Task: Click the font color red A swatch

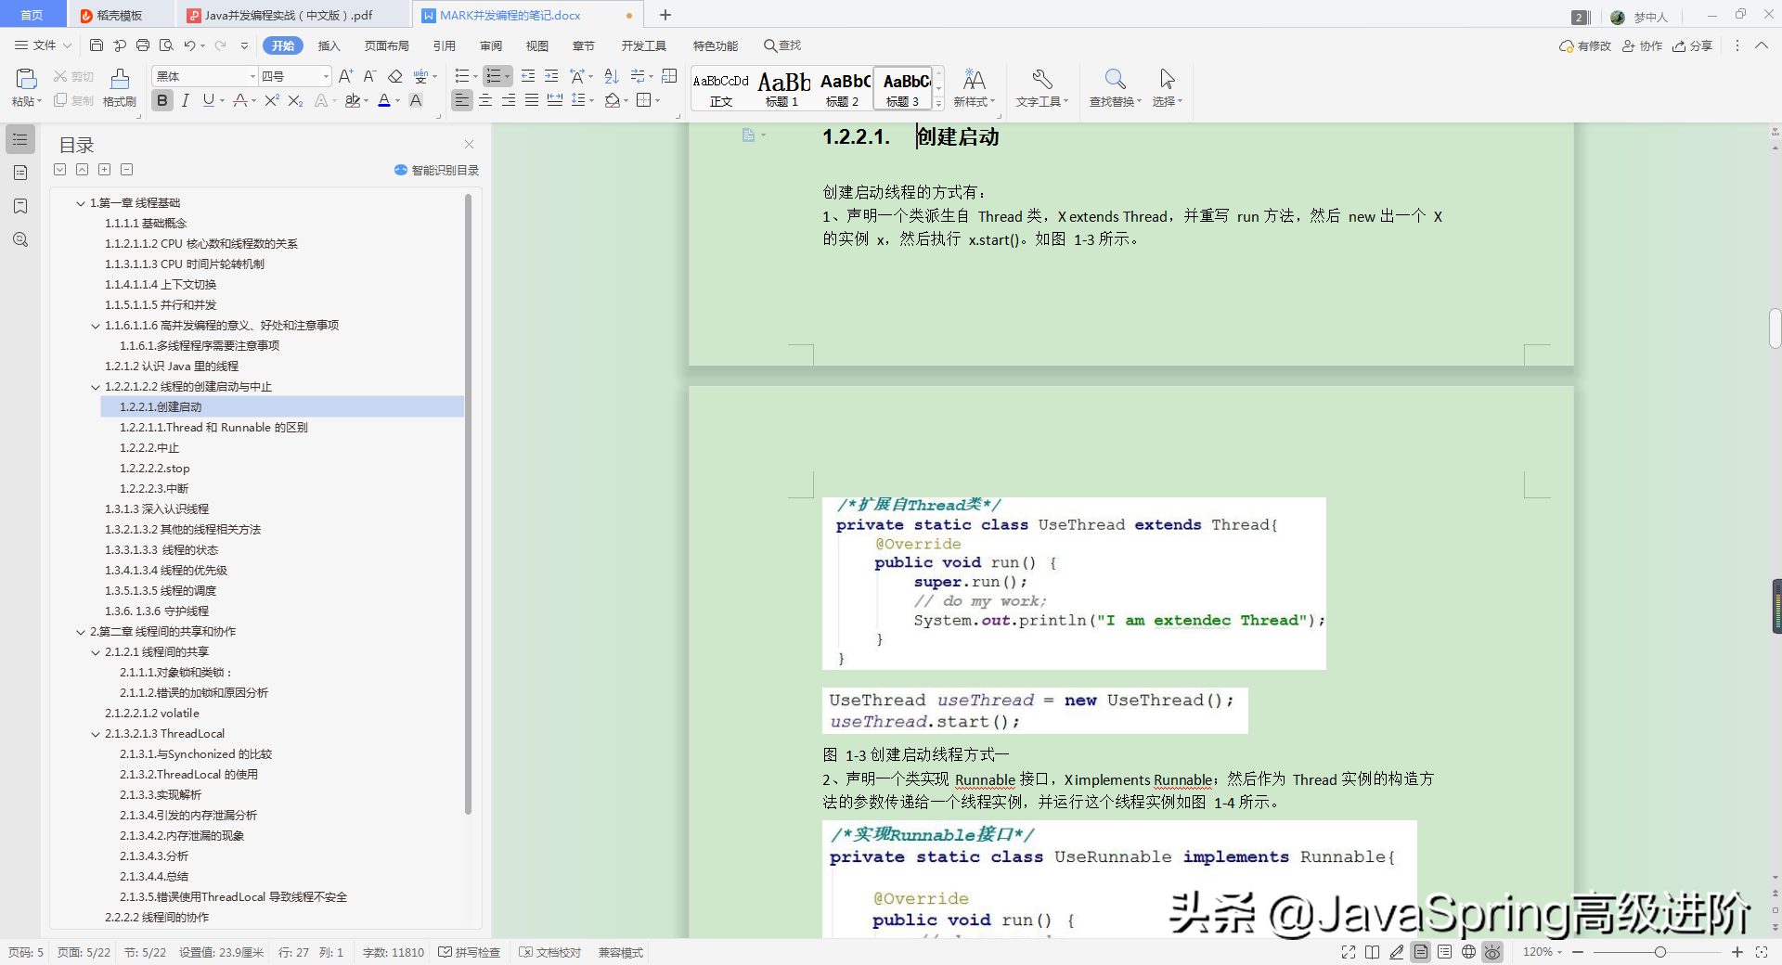Action: [x=239, y=100]
